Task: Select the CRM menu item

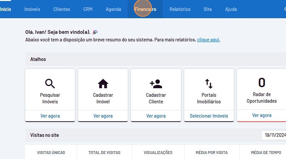Action: [88, 9]
